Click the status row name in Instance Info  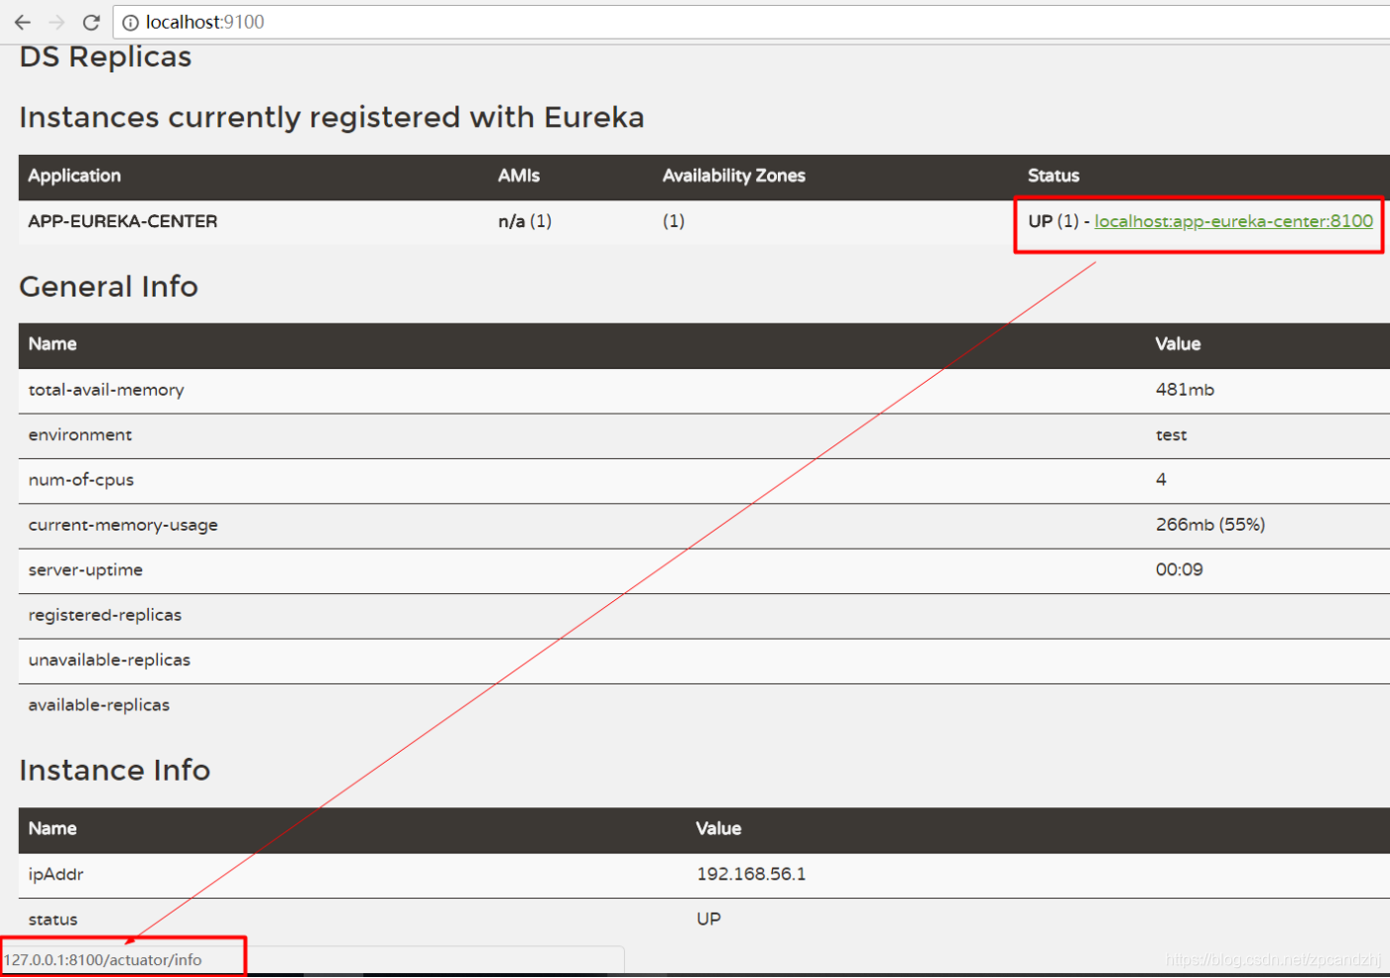[x=53, y=919]
